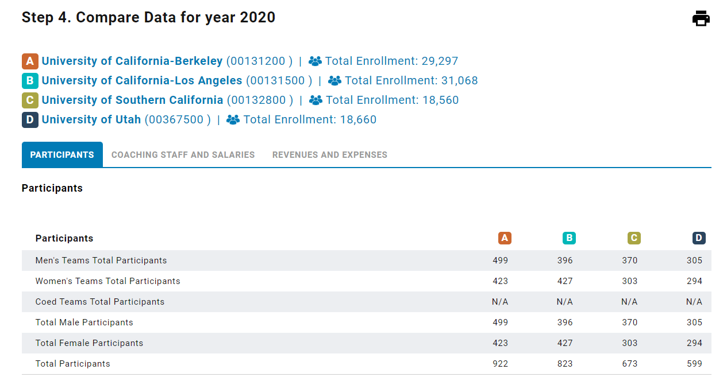
Task: Click Total Participants value 922
Action: [501, 364]
